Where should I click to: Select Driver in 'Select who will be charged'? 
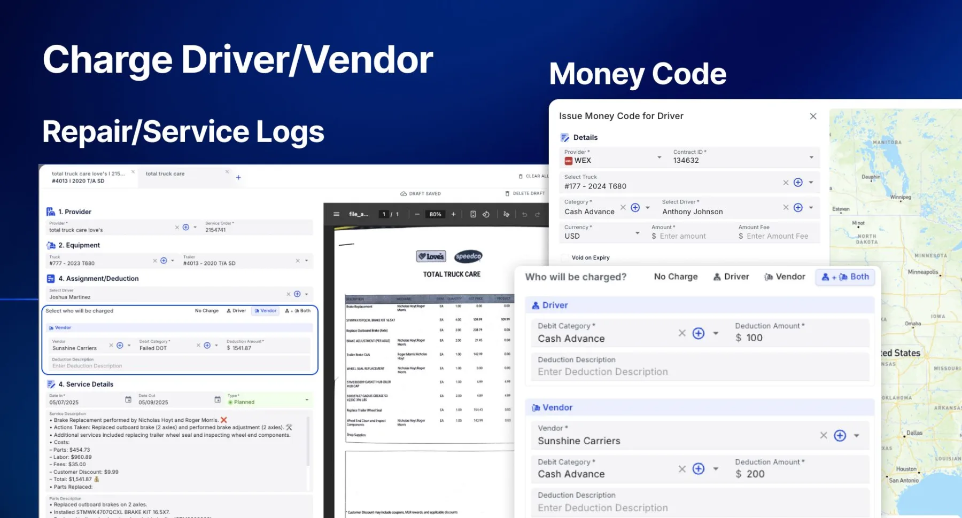pos(236,311)
